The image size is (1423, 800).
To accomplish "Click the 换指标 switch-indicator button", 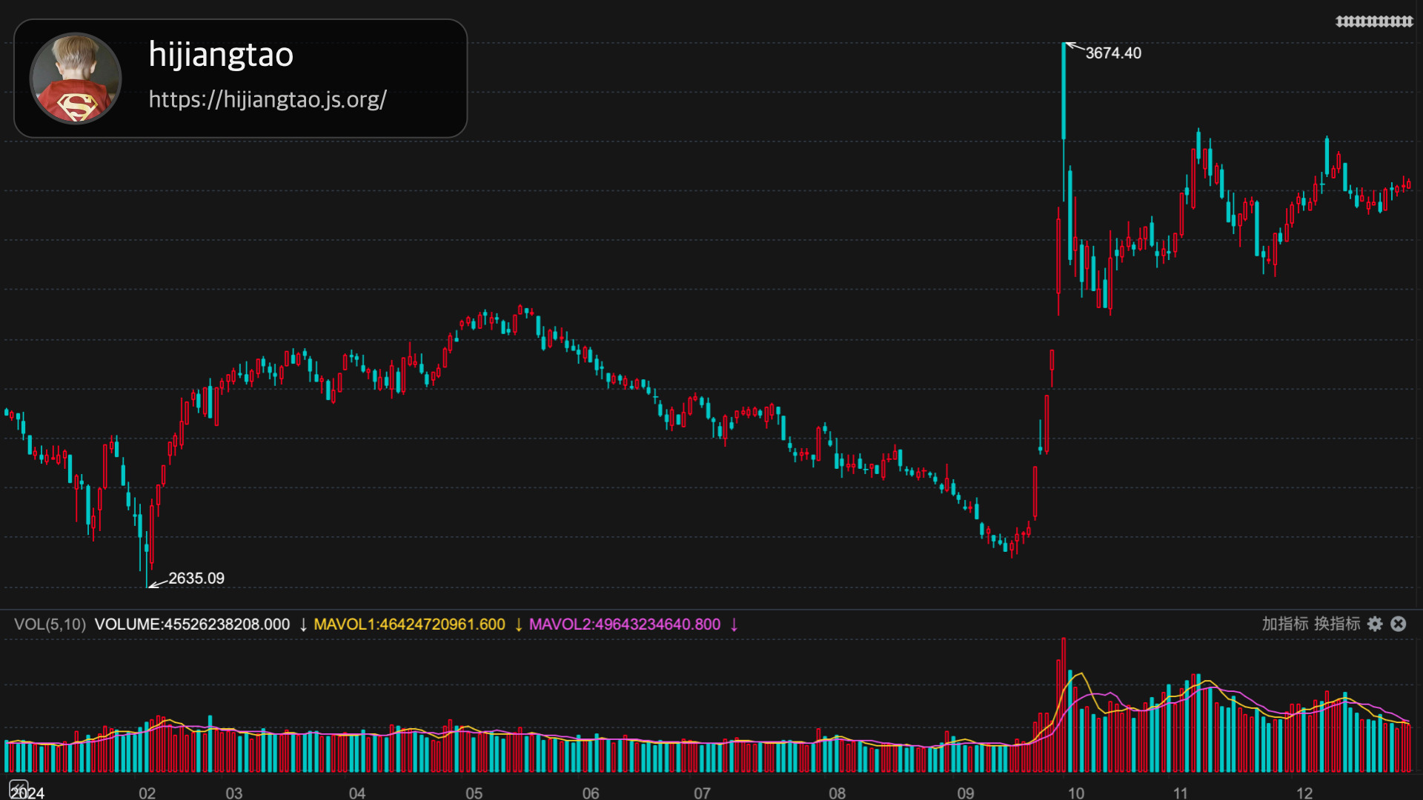I will [x=1337, y=624].
